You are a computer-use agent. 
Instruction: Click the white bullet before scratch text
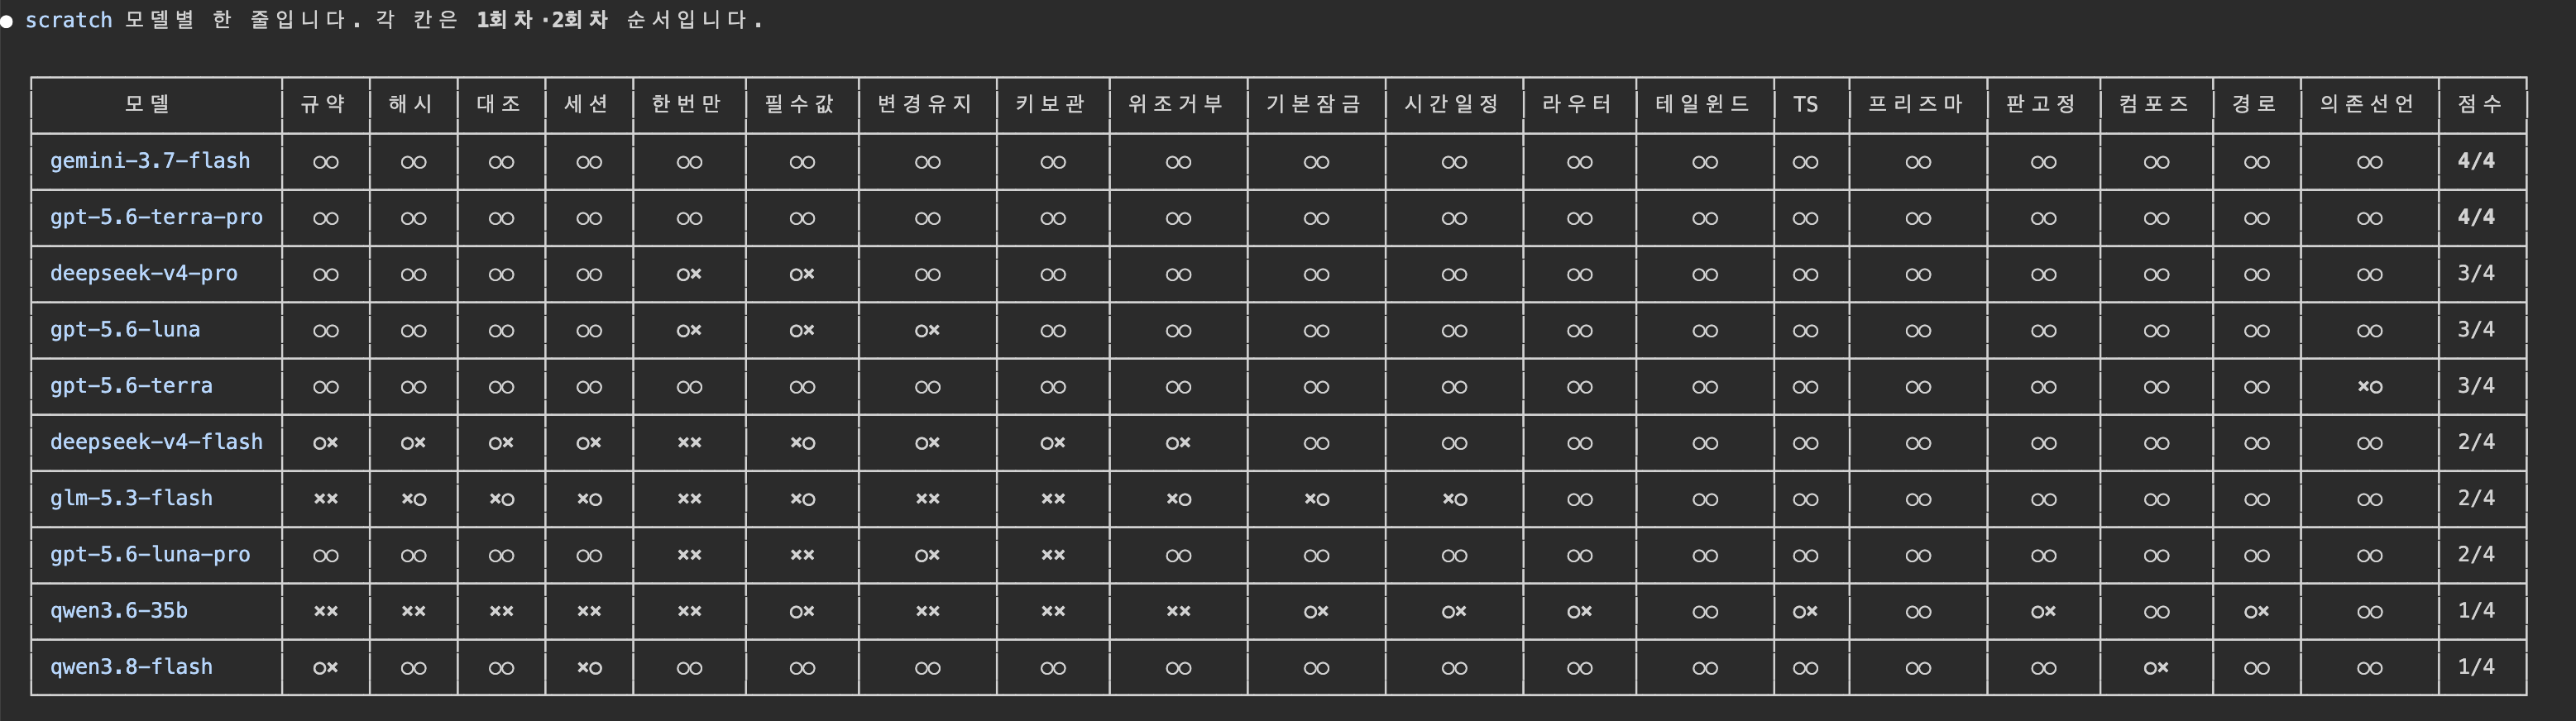coord(7,21)
